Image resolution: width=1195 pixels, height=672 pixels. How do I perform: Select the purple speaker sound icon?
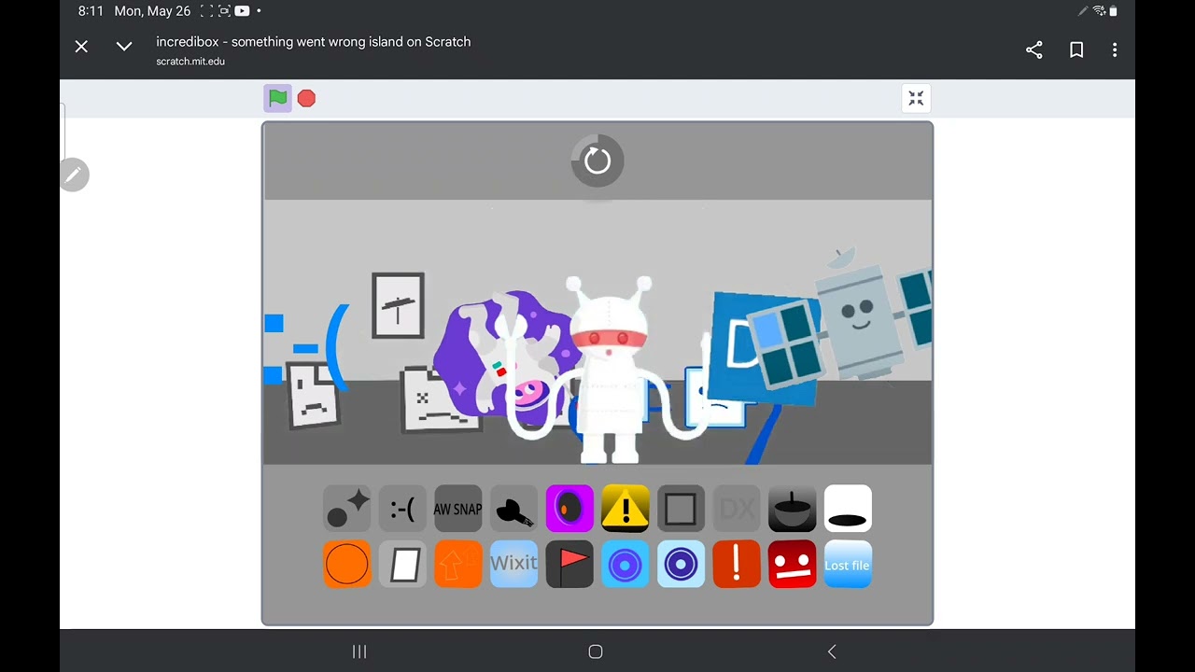coord(569,509)
